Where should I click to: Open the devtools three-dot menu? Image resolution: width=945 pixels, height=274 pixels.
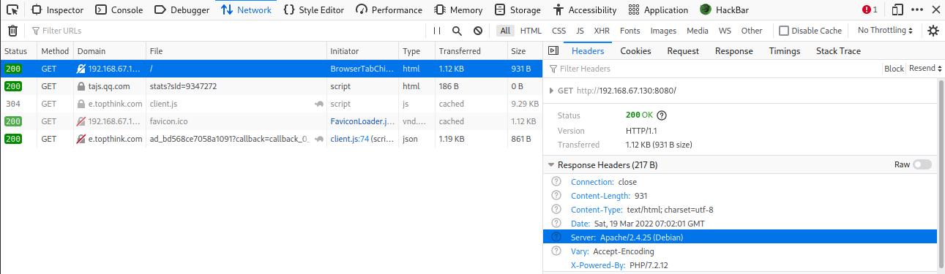(x=917, y=10)
